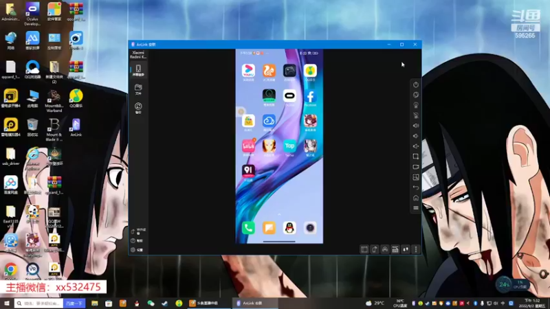
Task: Click the floating assistive ball on phone
Action: (x=241, y=112)
